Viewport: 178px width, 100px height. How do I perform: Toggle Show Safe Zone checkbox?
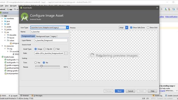click(131, 27)
